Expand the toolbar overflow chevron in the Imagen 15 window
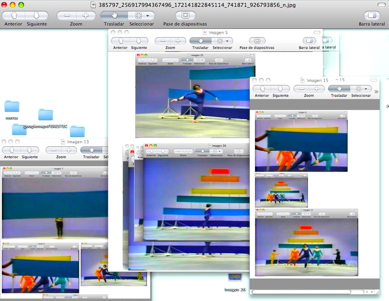 coord(376,92)
